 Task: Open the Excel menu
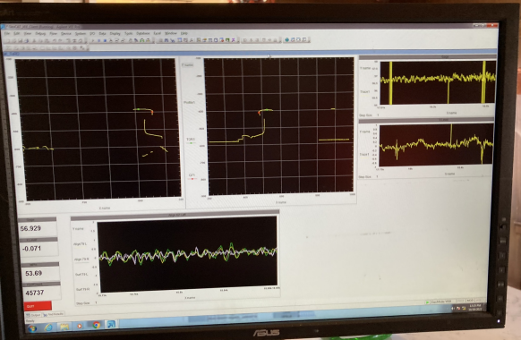point(158,33)
